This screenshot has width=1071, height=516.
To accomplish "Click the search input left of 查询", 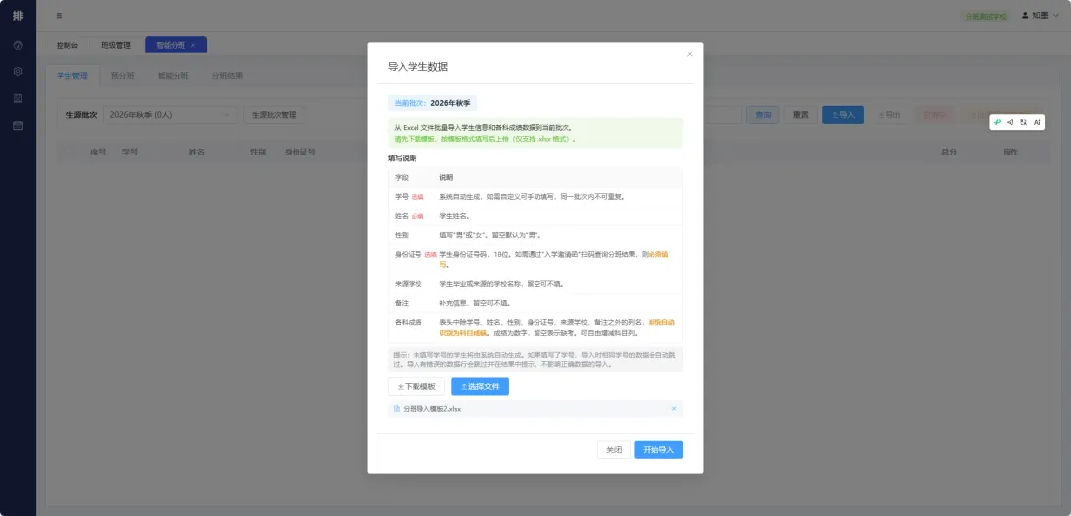I will pos(722,115).
